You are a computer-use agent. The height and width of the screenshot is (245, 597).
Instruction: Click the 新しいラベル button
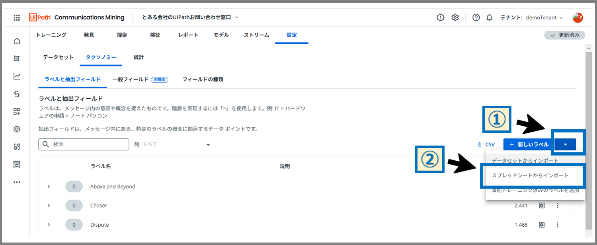click(x=529, y=144)
